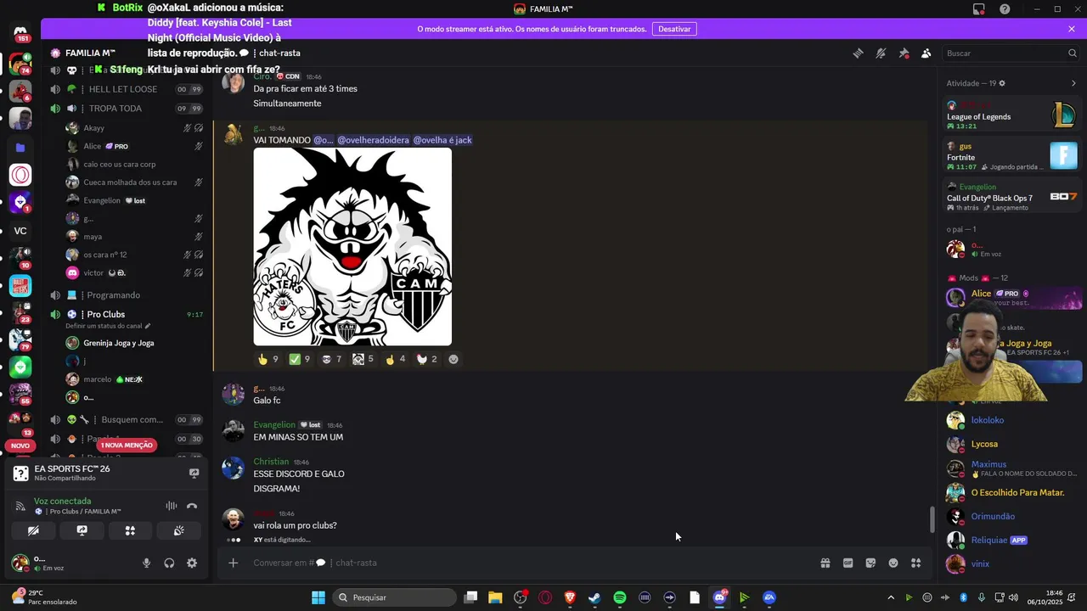Click Voz conectada status link
The width and height of the screenshot is (1087, 611).
pyautogui.click(x=62, y=501)
